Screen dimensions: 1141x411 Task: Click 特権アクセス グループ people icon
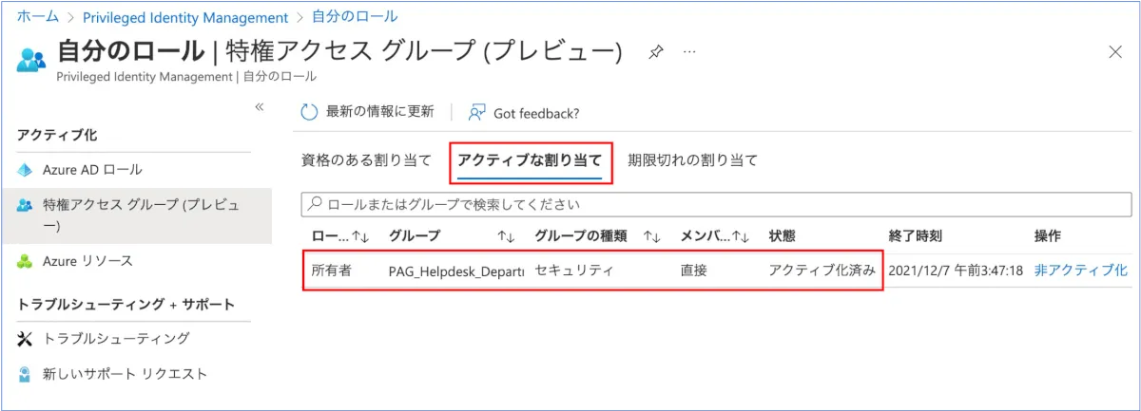pyautogui.click(x=25, y=205)
